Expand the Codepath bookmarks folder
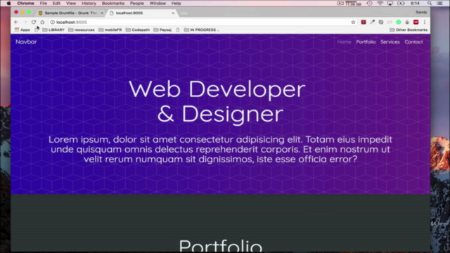450x253 pixels. click(138, 30)
